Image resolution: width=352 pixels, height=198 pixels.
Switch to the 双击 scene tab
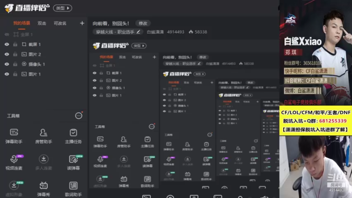point(42,23)
